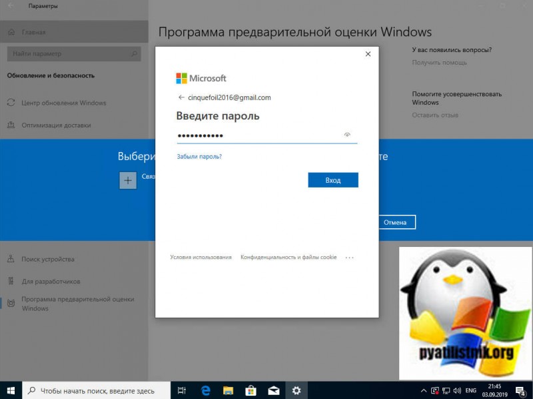Open Для разработчиков section
The image size is (533, 399).
pyautogui.click(x=74, y=282)
